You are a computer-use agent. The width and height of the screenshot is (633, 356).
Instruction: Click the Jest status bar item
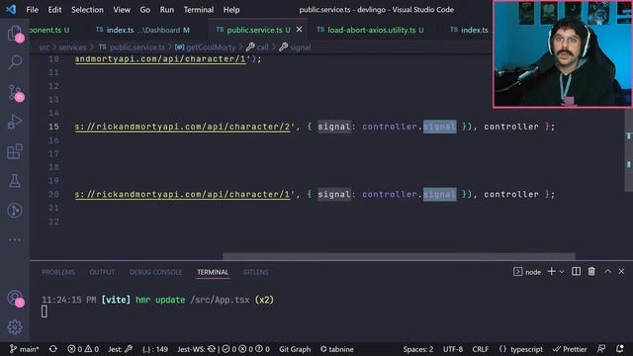pos(120,349)
